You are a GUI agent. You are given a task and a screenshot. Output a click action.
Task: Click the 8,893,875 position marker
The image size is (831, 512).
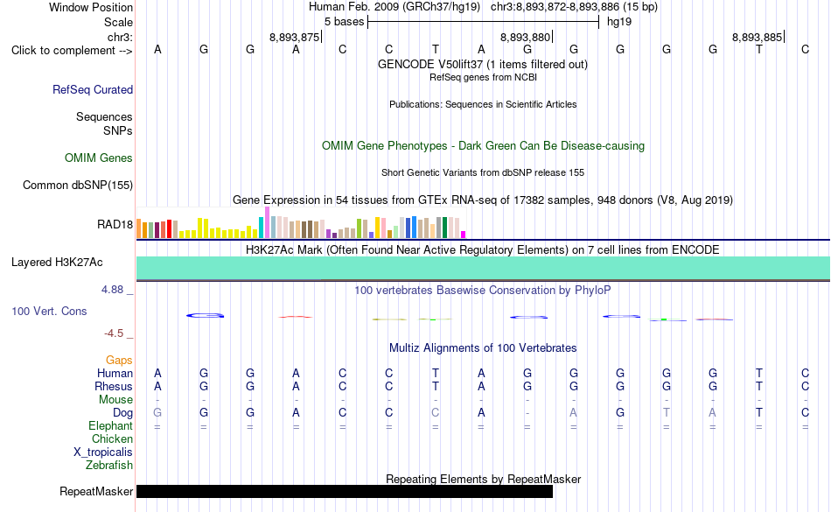pyautogui.click(x=295, y=37)
